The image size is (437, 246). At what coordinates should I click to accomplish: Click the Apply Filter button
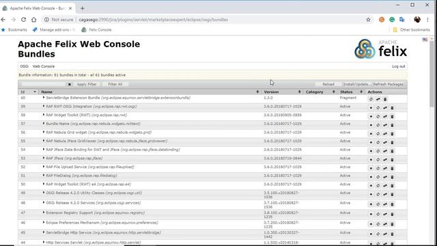point(87,84)
